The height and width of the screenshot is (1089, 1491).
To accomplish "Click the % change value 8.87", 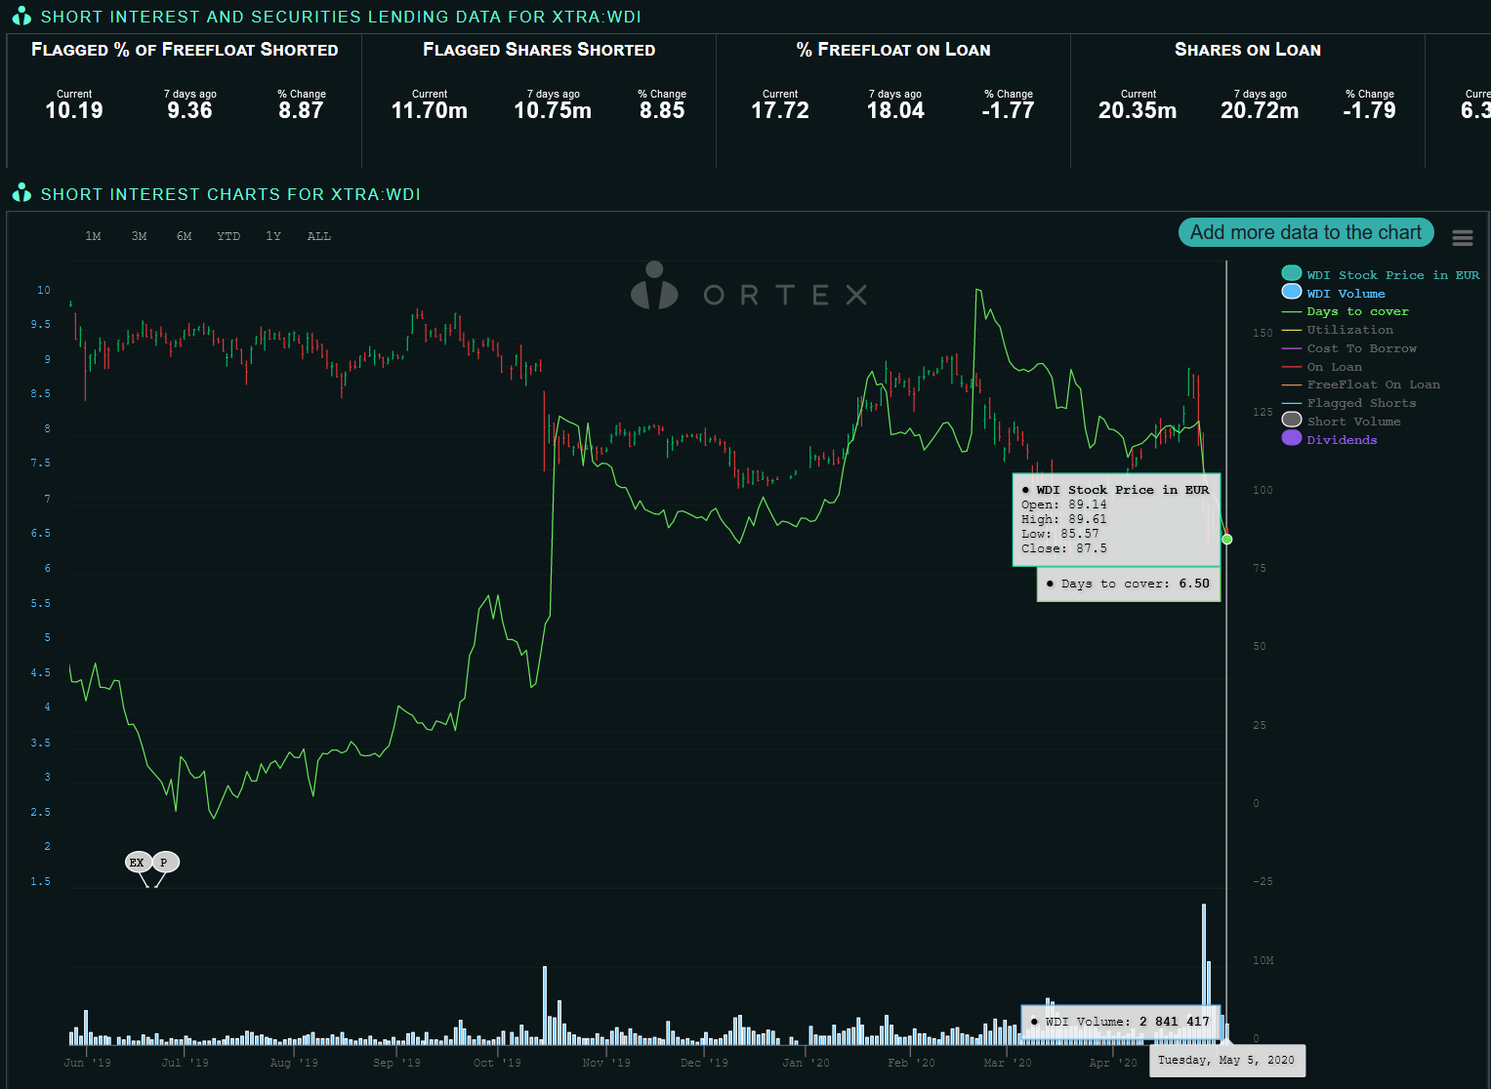I will point(301,110).
